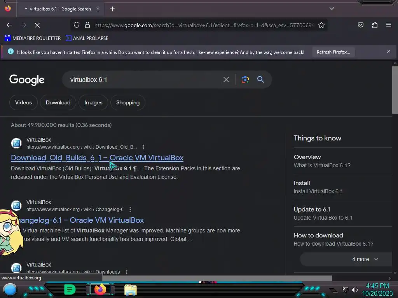Click VirtualBox favicon of the Changelog result
Viewport: 398px width, 298px height.
16,206
